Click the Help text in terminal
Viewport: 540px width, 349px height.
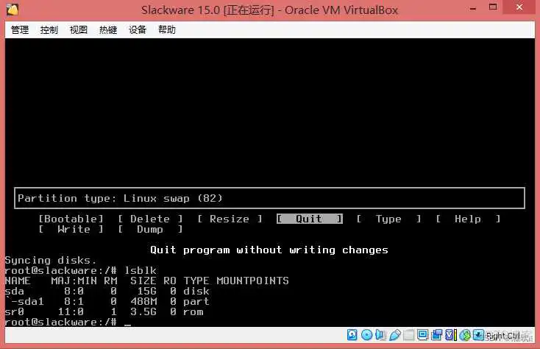pyautogui.click(x=468, y=219)
